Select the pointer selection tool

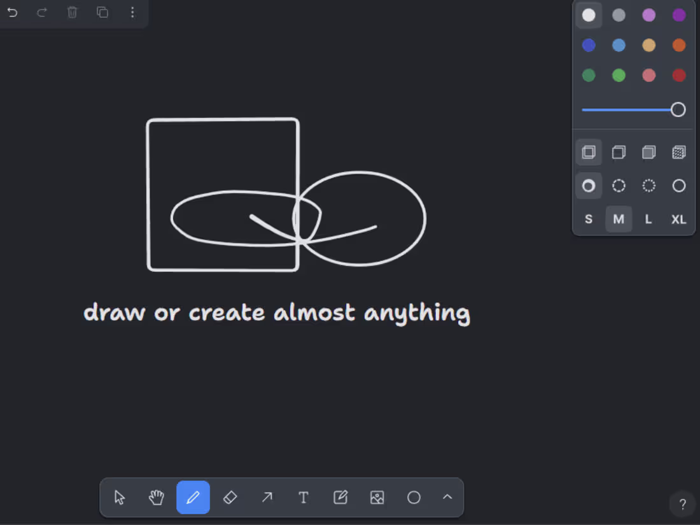[119, 498]
